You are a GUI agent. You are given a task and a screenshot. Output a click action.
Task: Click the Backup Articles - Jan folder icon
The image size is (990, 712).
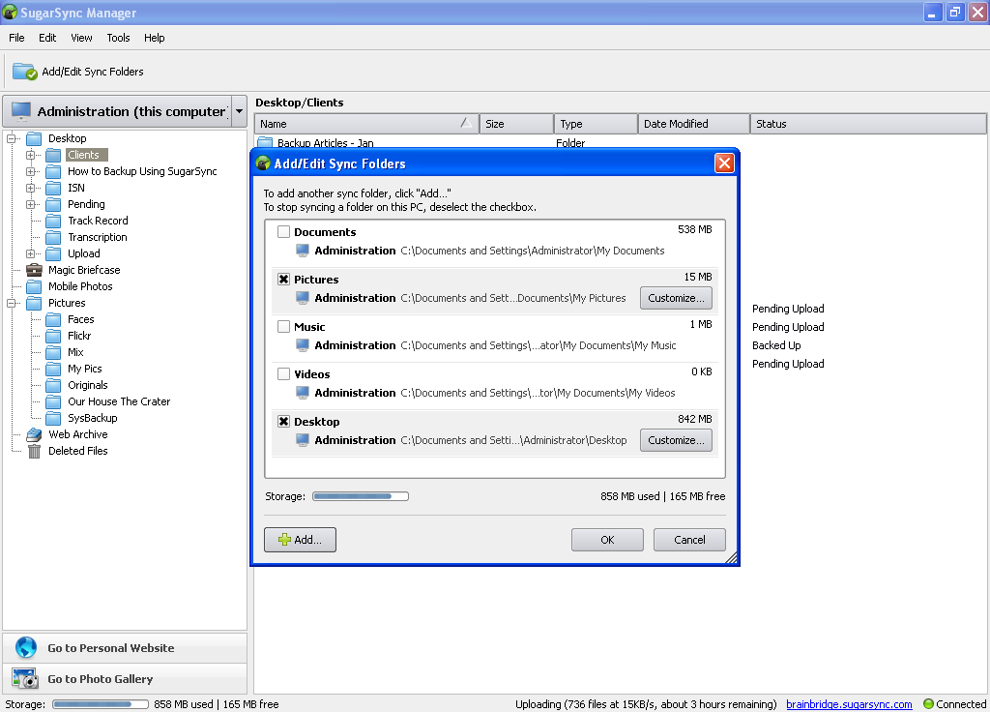click(x=265, y=143)
